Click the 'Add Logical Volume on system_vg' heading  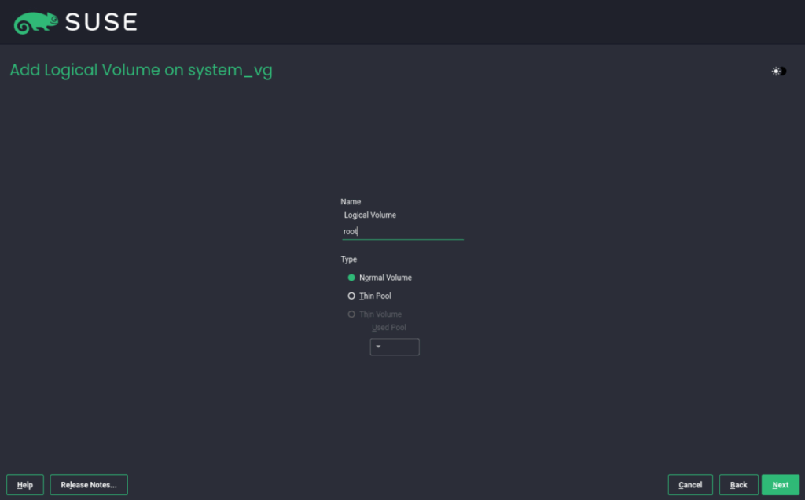pyautogui.click(x=142, y=70)
